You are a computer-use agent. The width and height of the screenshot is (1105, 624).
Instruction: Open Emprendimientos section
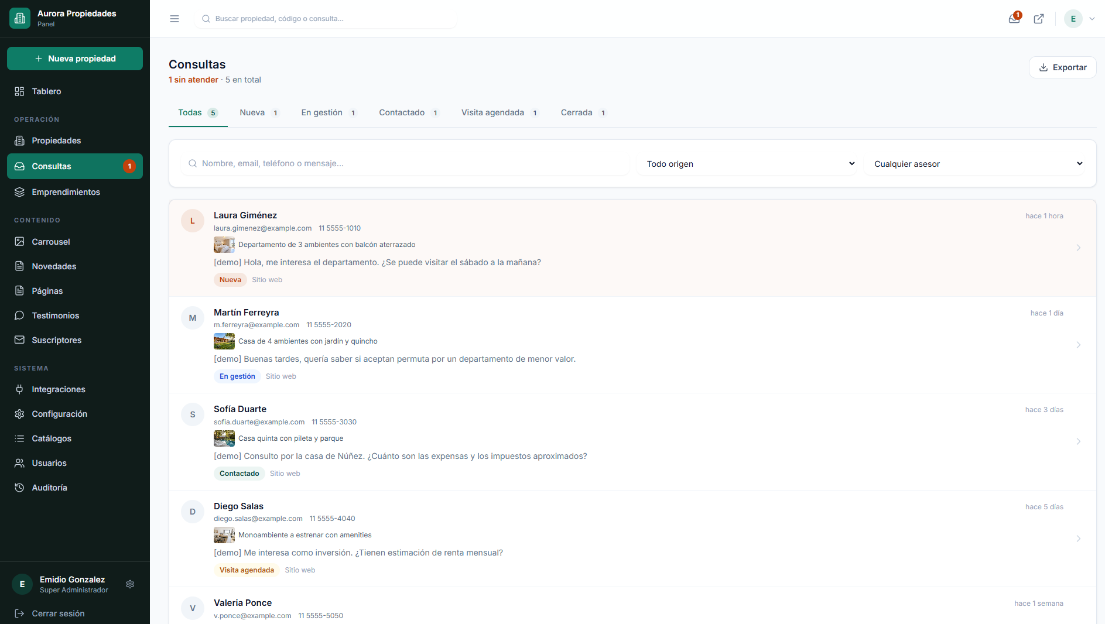(75, 192)
